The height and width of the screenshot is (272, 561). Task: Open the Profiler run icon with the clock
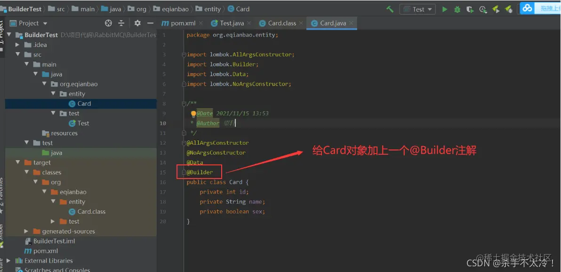point(483,10)
